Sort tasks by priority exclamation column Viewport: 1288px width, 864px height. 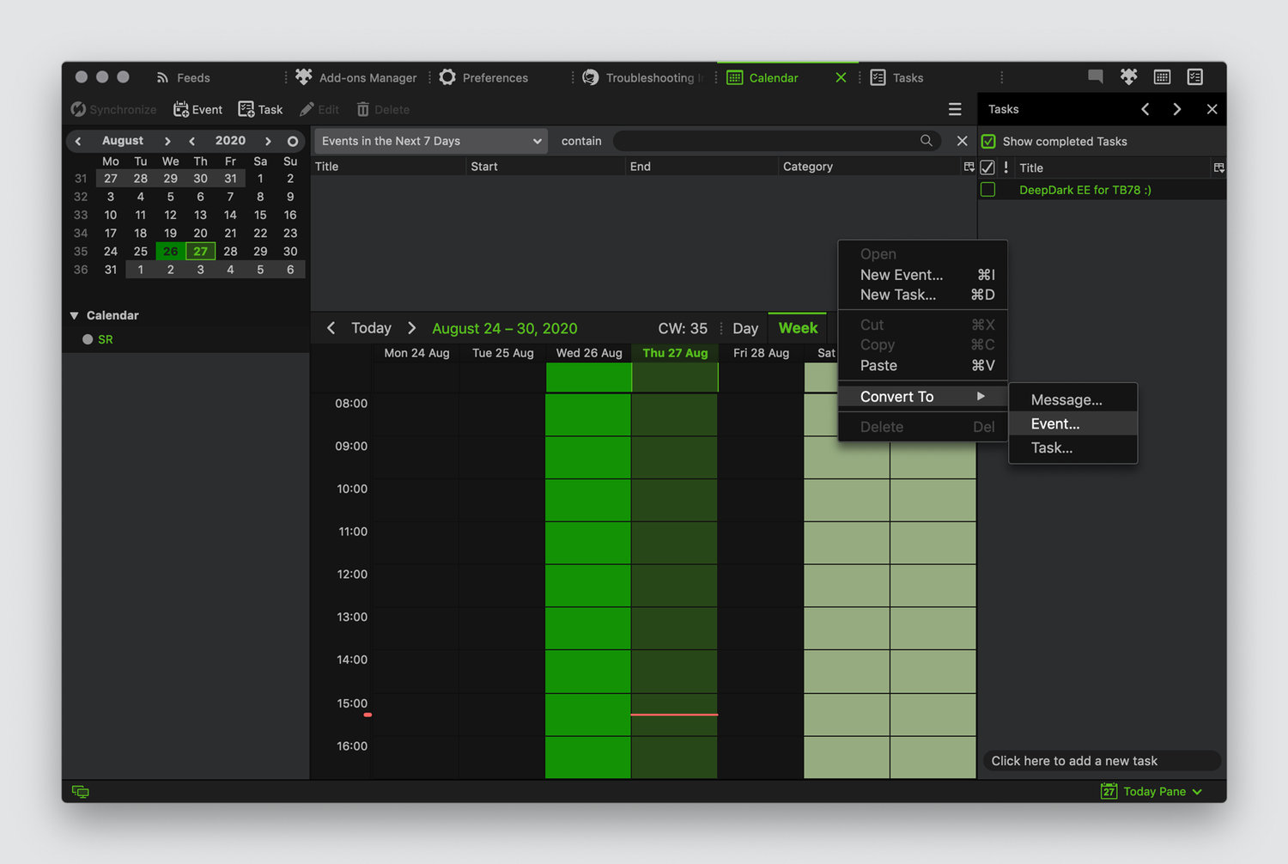[x=1005, y=167]
